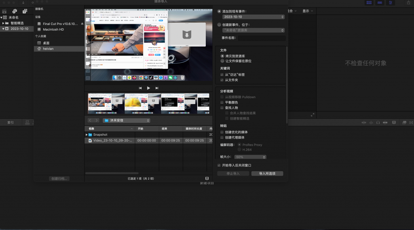
Task: Enable 查找人物 checkbox
Action: pyautogui.click(x=222, y=108)
